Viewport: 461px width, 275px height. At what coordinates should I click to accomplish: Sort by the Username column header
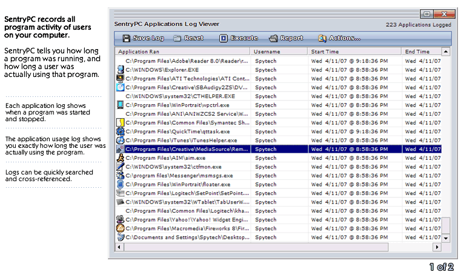click(279, 51)
